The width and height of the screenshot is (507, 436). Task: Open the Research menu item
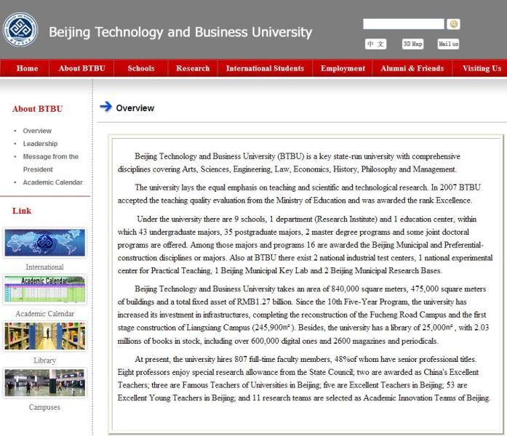(193, 68)
